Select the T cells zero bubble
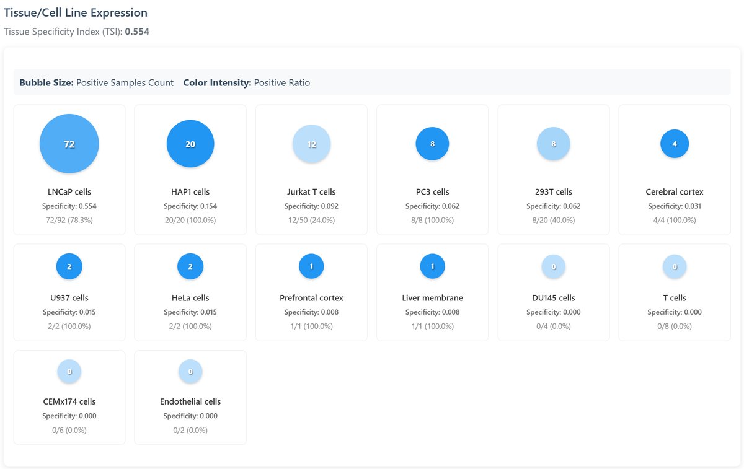Viewport: 744px width, 469px height. tap(675, 266)
